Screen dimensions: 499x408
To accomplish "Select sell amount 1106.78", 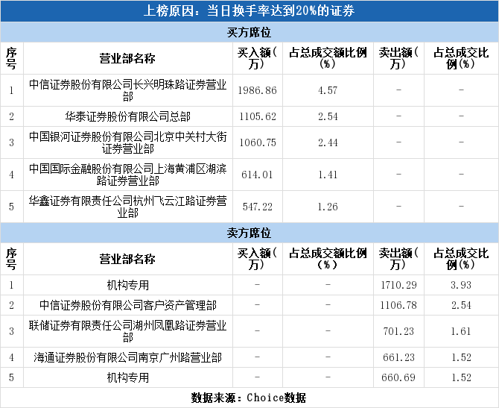I will click(398, 305).
